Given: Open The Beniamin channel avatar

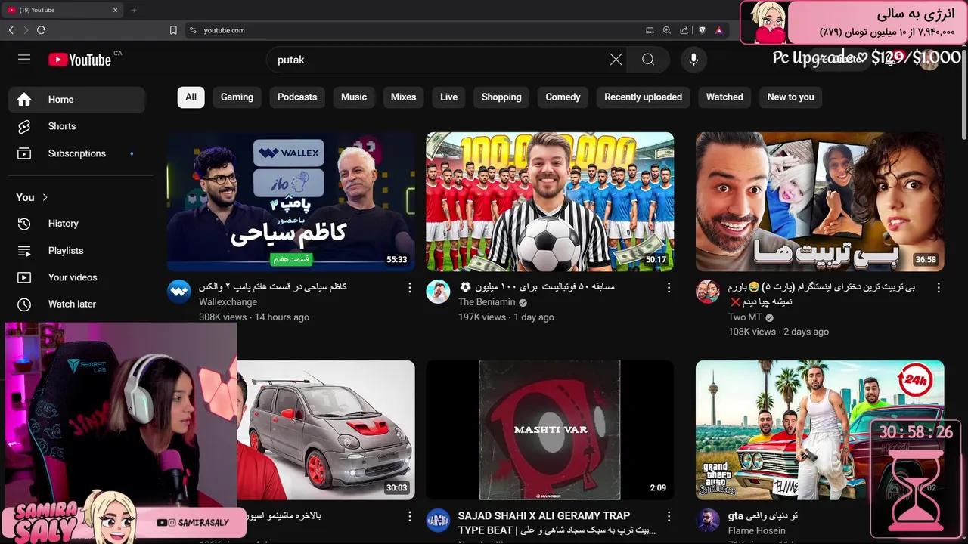Looking at the screenshot, I should 438,292.
